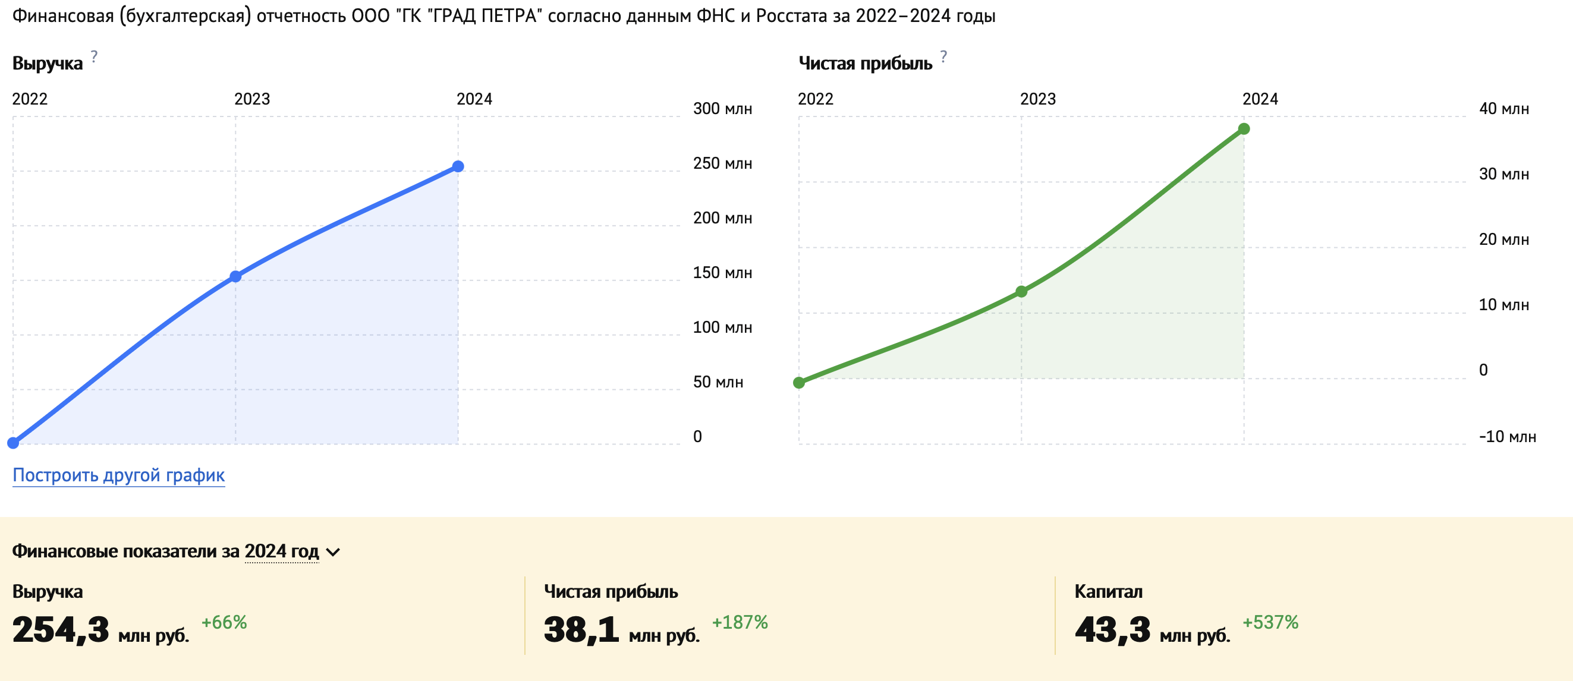The image size is (1573, 681).
Task: Click the ГК ГРАД ПЕТРА financial report heading
Action: coord(504,16)
